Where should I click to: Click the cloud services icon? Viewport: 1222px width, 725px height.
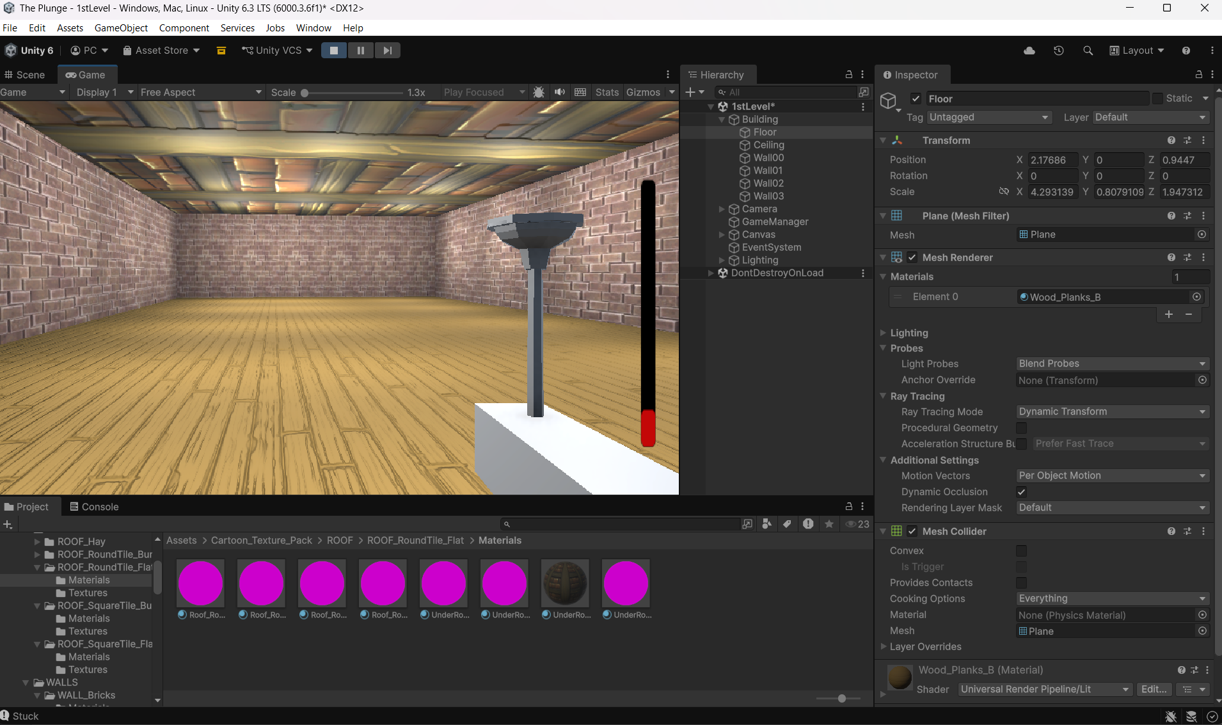[x=1029, y=51]
